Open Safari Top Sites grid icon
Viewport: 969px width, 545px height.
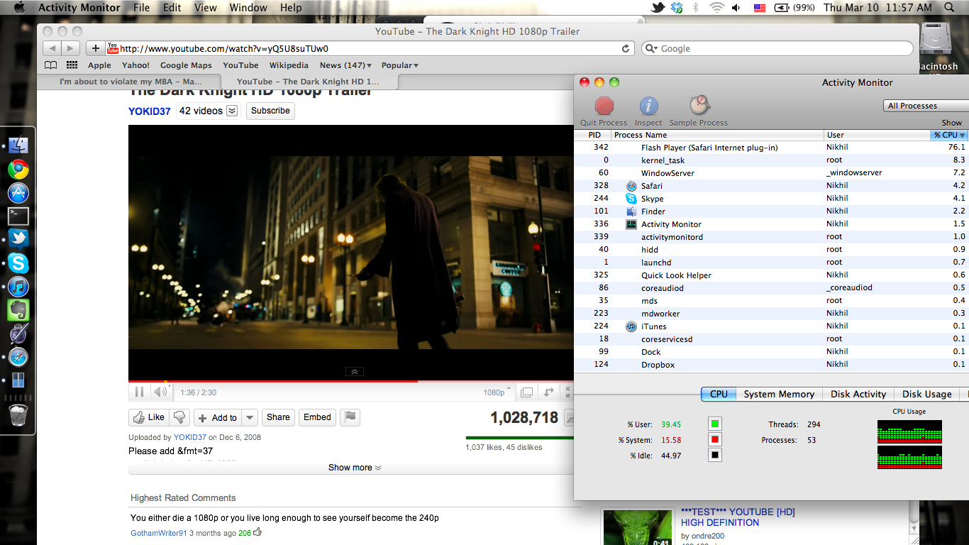pos(72,65)
